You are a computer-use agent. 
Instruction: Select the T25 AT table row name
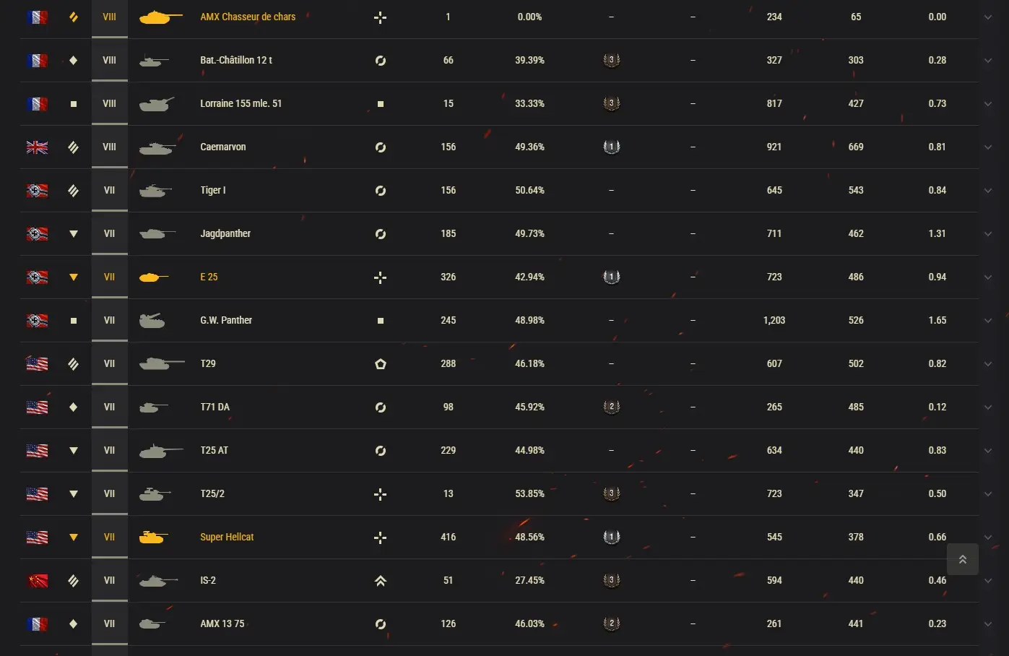click(x=214, y=450)
